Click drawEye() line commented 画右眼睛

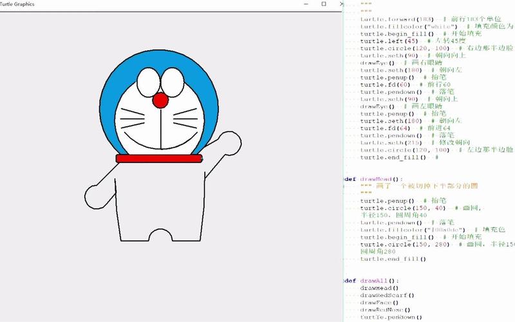(x=401, y=62)
